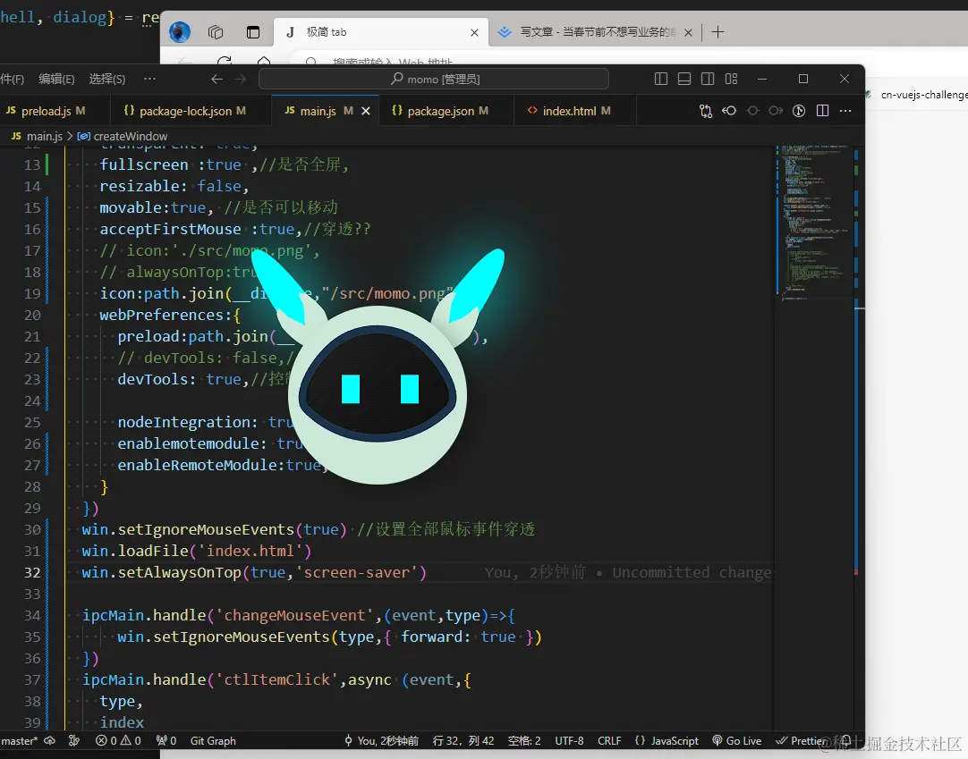Open the 编辑(E) menu
The width and height of the screenshot is (968, 759).
tap(56, 79)
